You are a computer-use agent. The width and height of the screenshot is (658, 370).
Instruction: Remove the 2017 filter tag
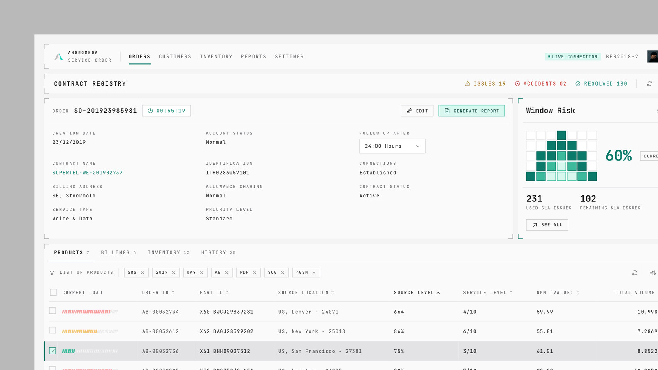click(x=174, y=273)
